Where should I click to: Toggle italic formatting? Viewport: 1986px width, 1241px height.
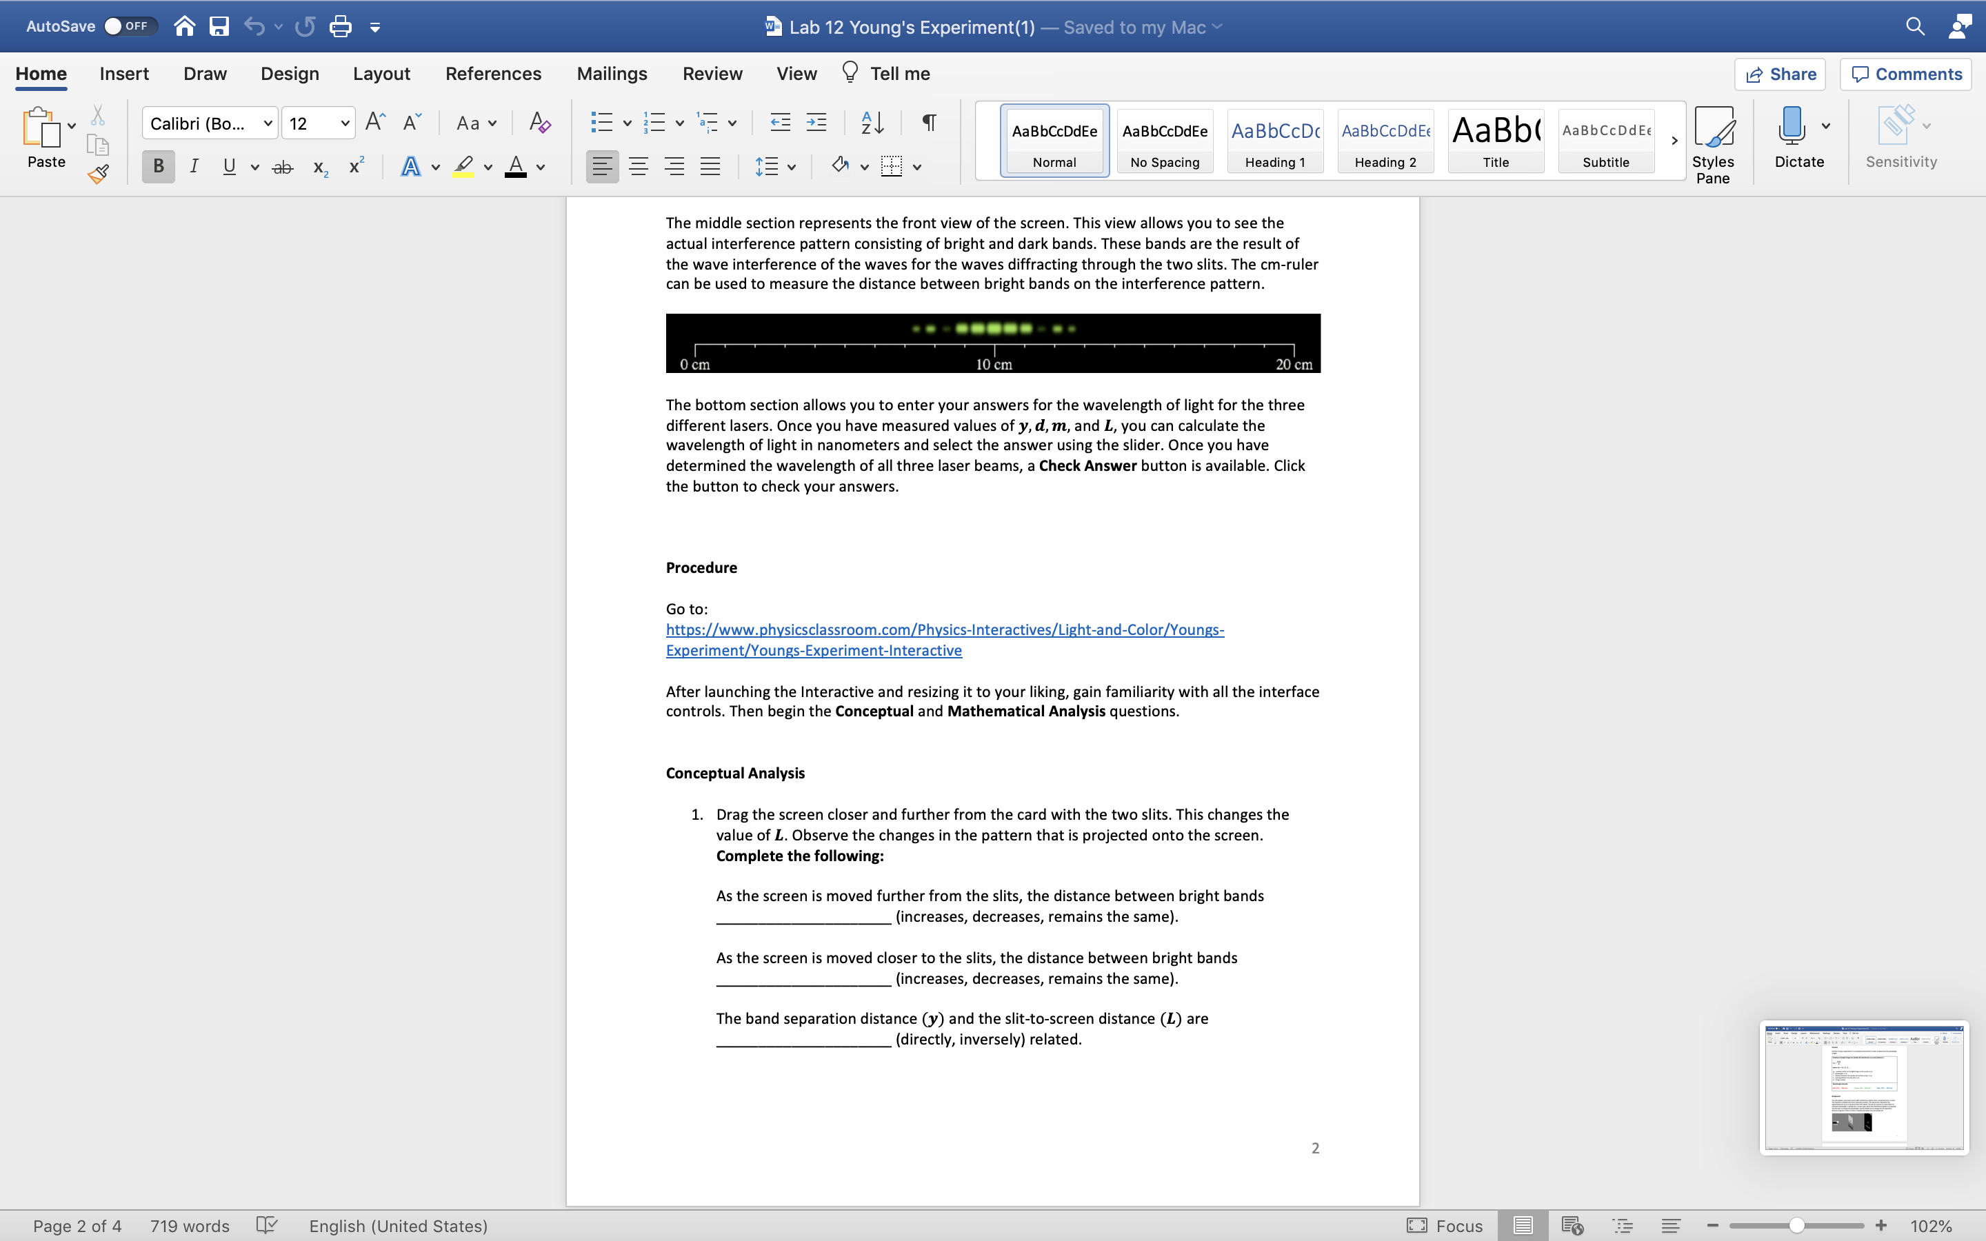[x=194, y=167]
